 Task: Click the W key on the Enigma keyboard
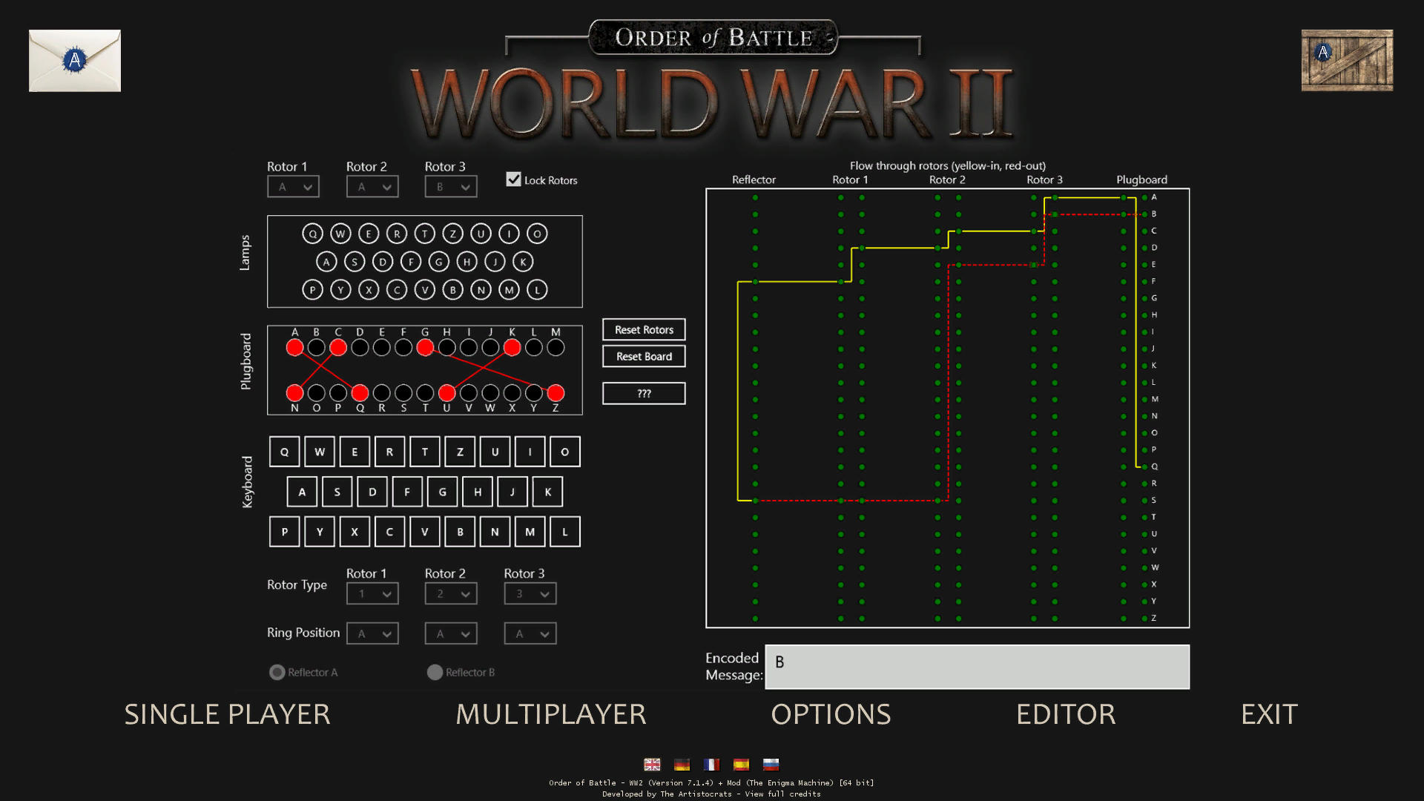pos(320,452)
